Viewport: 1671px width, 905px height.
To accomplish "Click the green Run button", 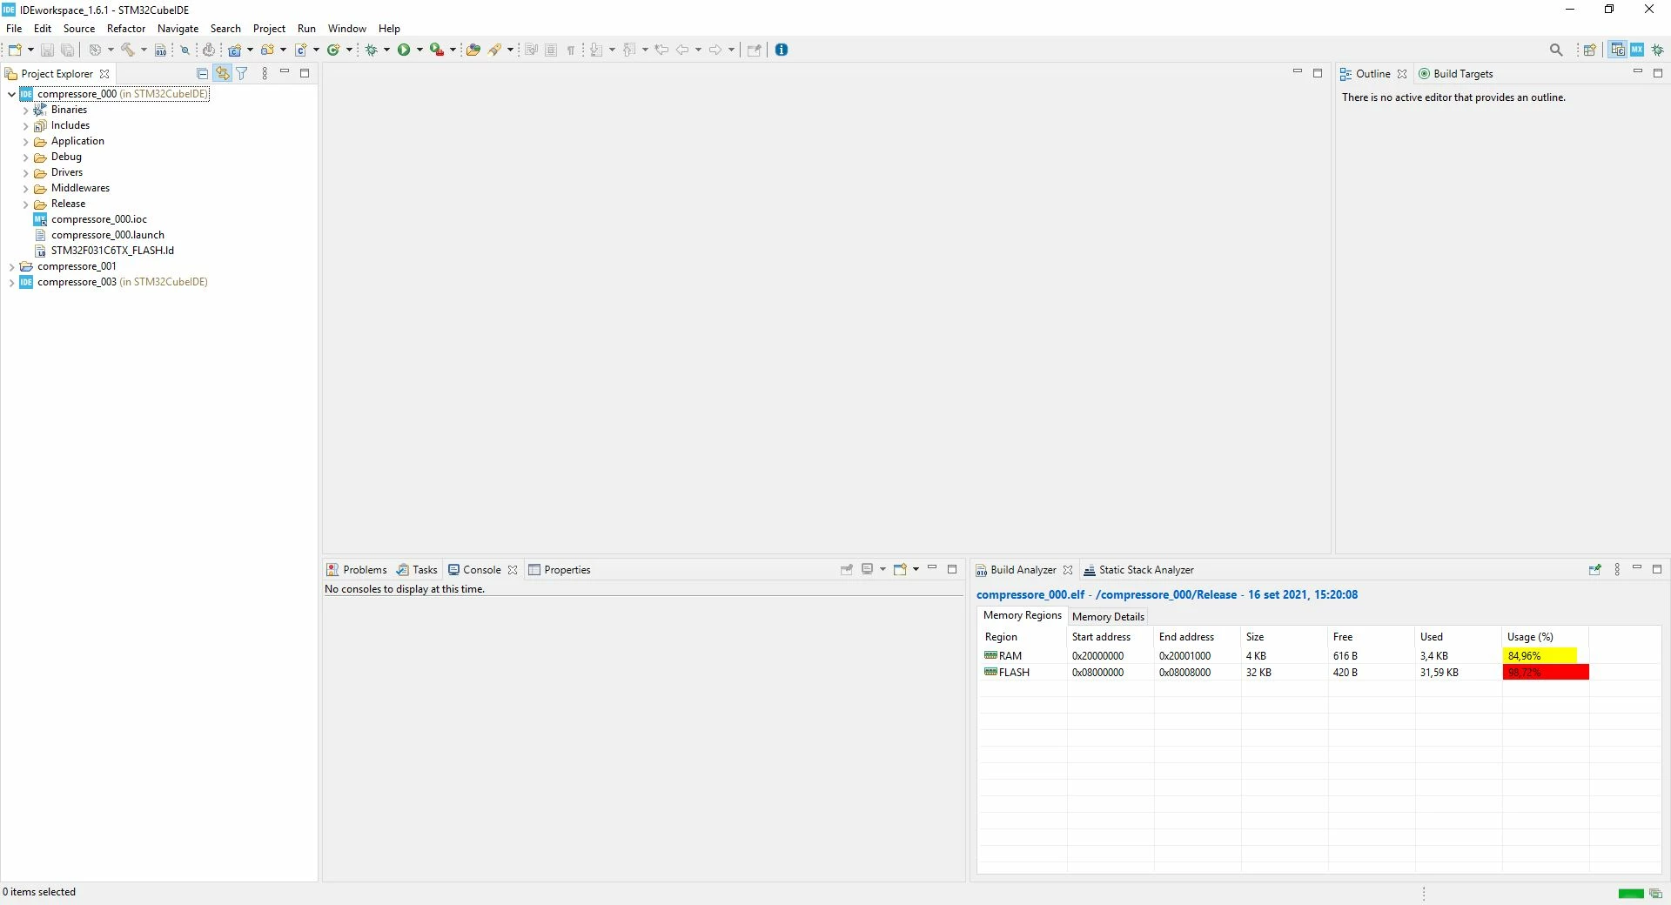I will [404, 50].
